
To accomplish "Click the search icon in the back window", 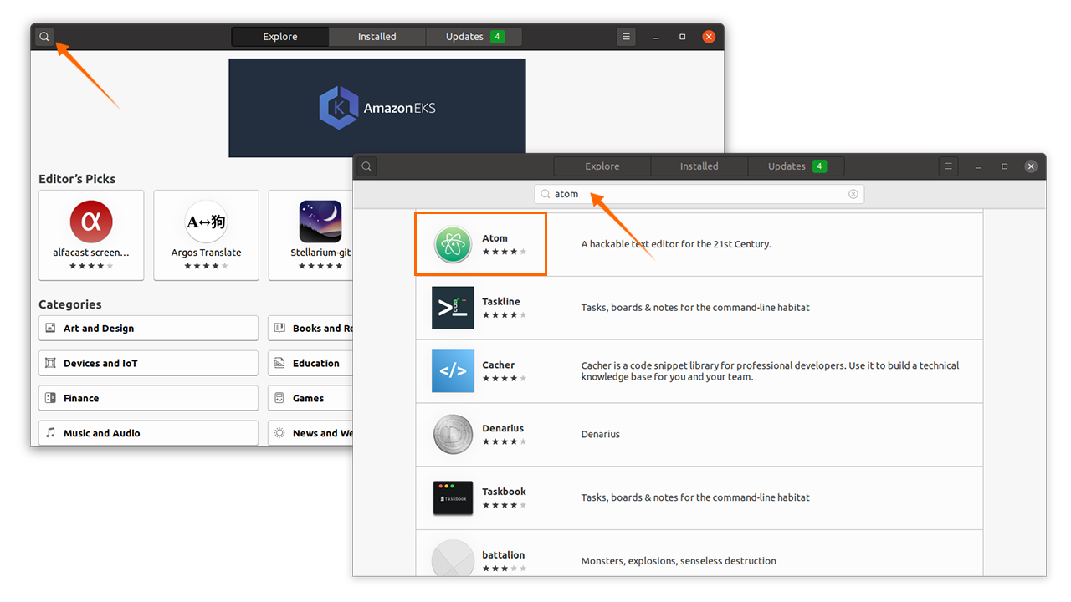I will click(44, 37).
